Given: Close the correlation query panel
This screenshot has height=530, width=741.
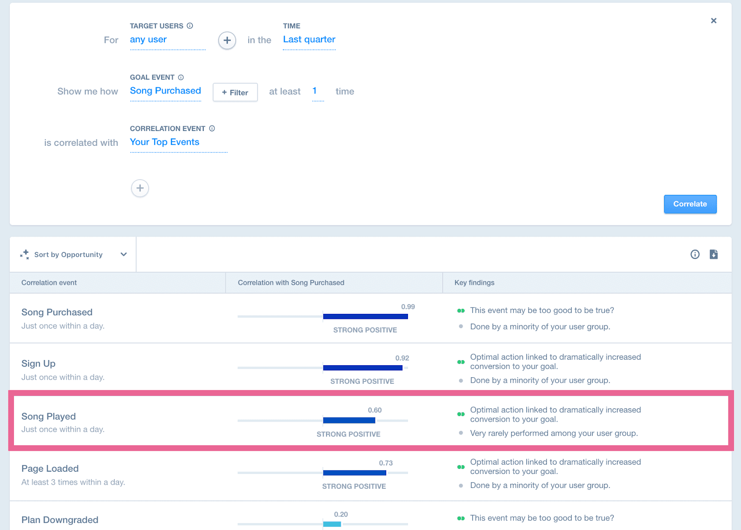Looking at the screenshot, I should [714, 20].
